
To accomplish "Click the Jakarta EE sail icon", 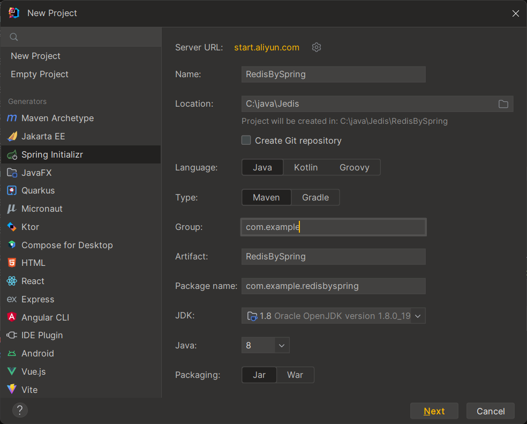I will (x=12, y=136).
